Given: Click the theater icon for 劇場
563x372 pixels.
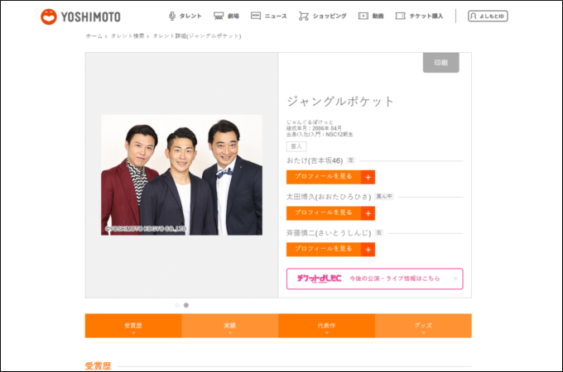Looking at the screenshot, I should [219, 17].
